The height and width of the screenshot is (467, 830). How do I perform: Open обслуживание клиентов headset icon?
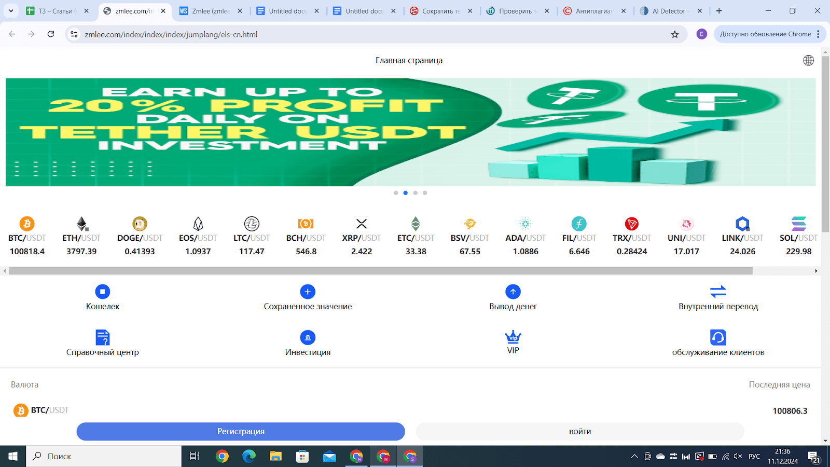[718, 337]
